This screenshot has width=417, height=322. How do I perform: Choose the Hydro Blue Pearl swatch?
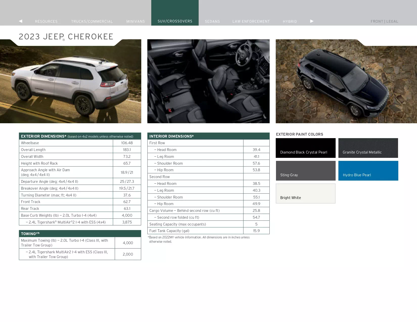(x=368, y=171)
